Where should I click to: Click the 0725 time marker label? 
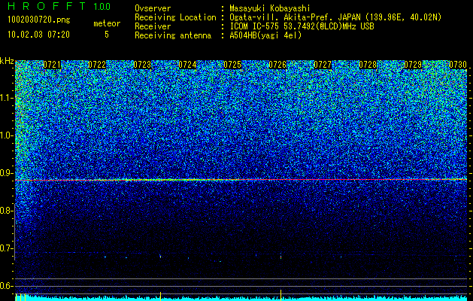[x=232, y=65]
